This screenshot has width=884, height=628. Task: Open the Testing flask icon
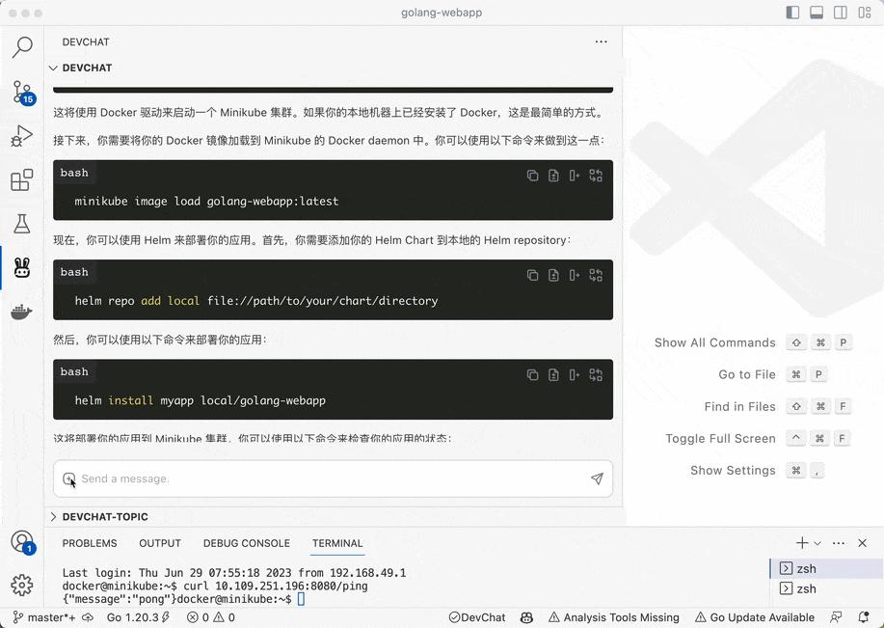[x=22, y=224]
